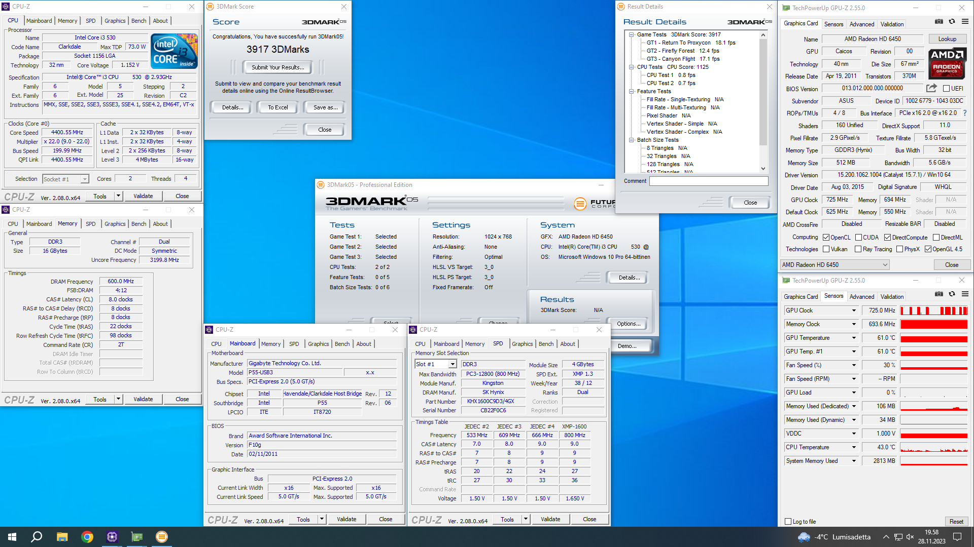Open Tools dropdown arrow in CPU-Z CPU window
The width and height of the screenshot is (974, 547).
[118, 196]
